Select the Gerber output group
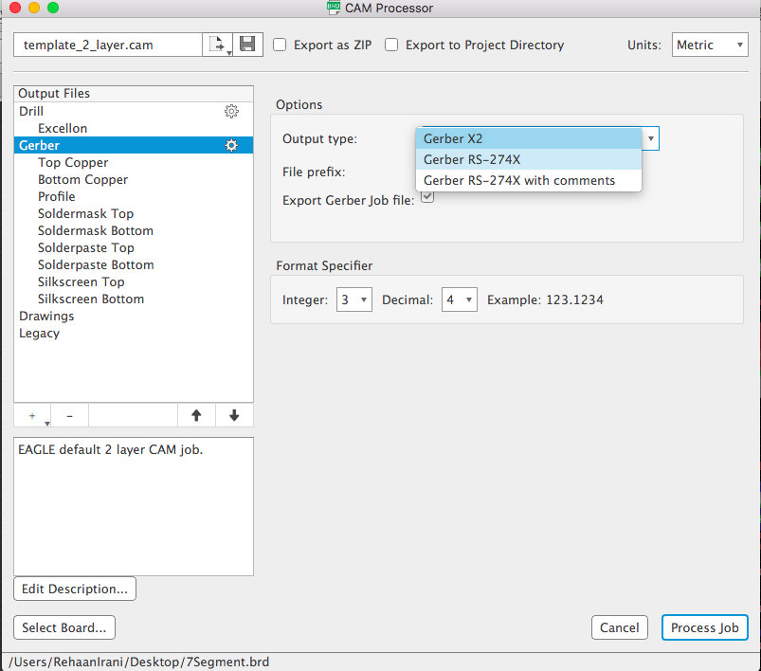The width and height of the screenshot is (761, 671). (134, 145)
